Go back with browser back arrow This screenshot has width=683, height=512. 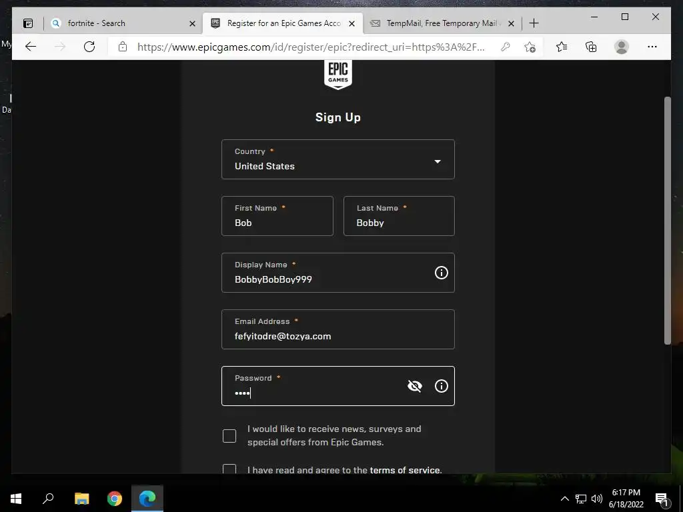31,47
